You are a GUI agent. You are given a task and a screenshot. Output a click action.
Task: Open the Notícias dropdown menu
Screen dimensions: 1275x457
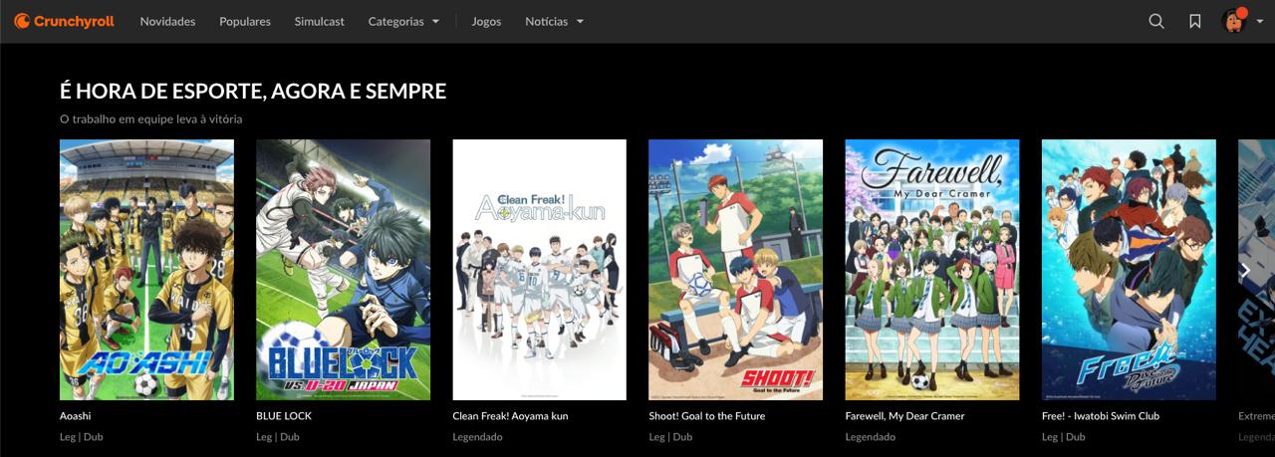click(x=554, y=21)
